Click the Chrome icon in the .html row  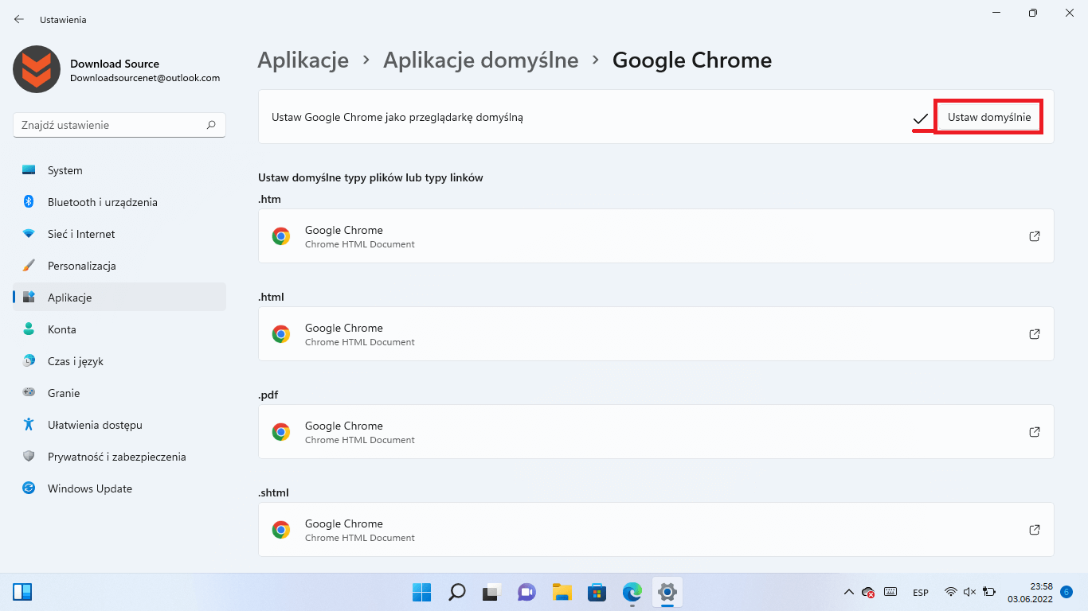pyautogui.click(x=280, y=334)
